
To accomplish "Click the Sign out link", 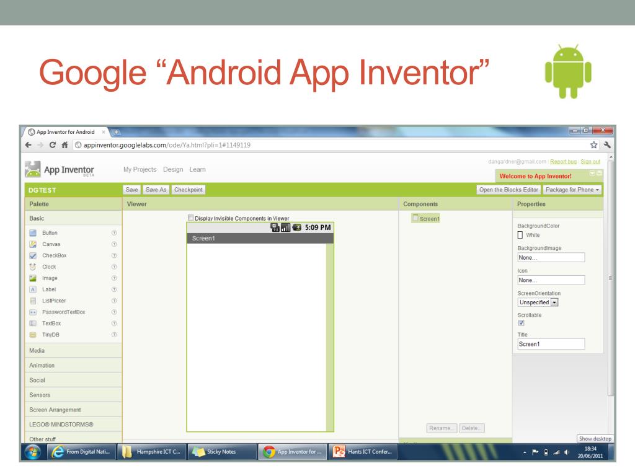I will point(590,162).
